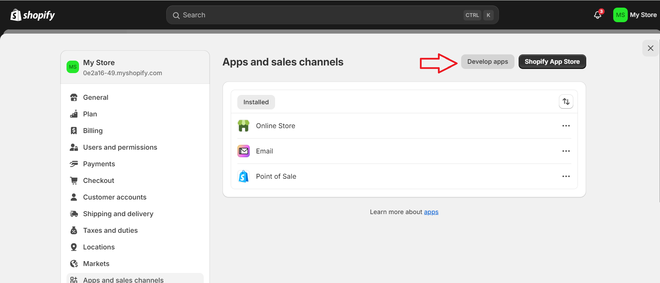The height and width of the screenshot is (283, 660).
Task: Click the Develop apps button
Action: (x=487, y=62)
